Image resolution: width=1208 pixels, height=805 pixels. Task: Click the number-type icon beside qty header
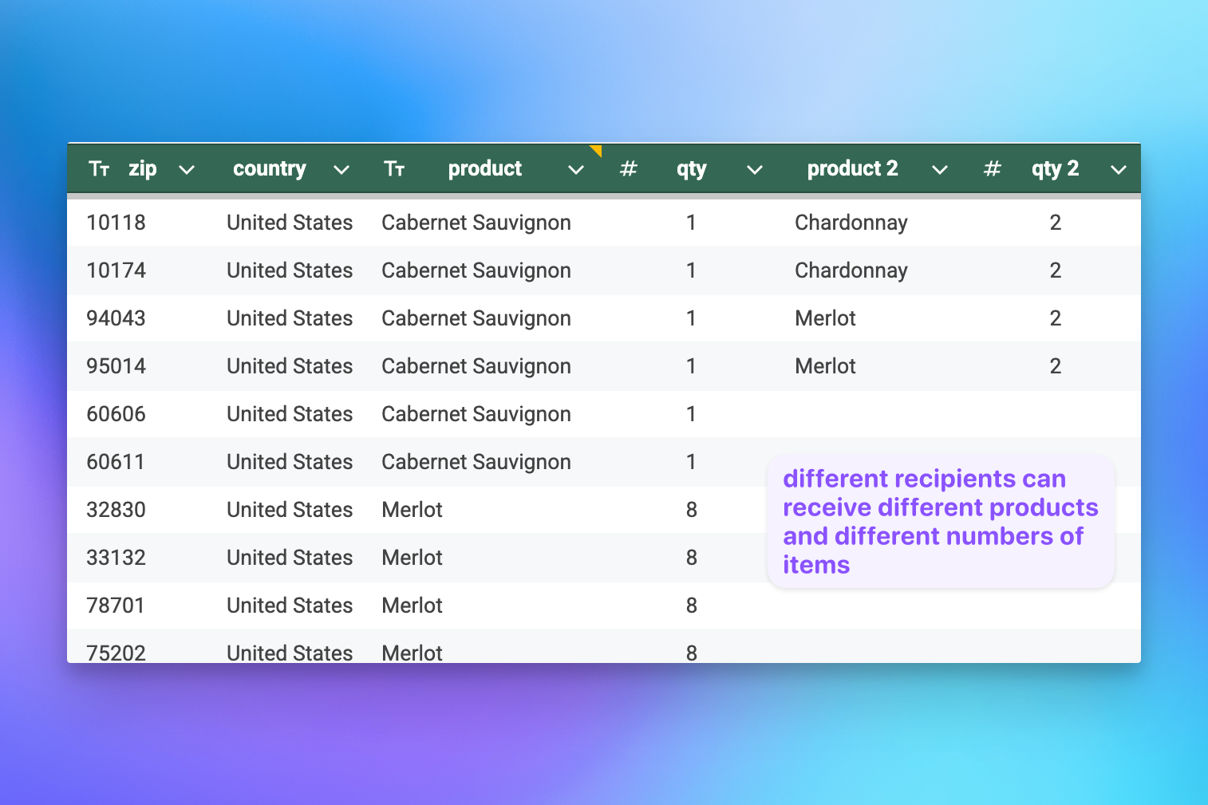pyautogui.click(x=629, y=168)
